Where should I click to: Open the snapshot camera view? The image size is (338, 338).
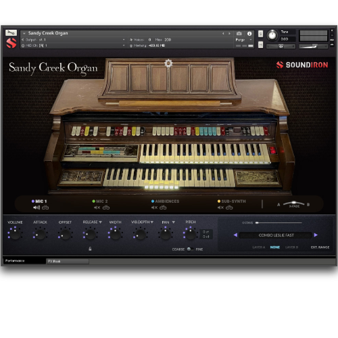pyautogui.click(x=239, y=34)
